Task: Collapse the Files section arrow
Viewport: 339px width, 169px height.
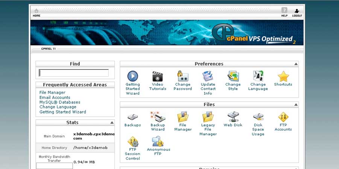Action: click(x=296, y=104)
